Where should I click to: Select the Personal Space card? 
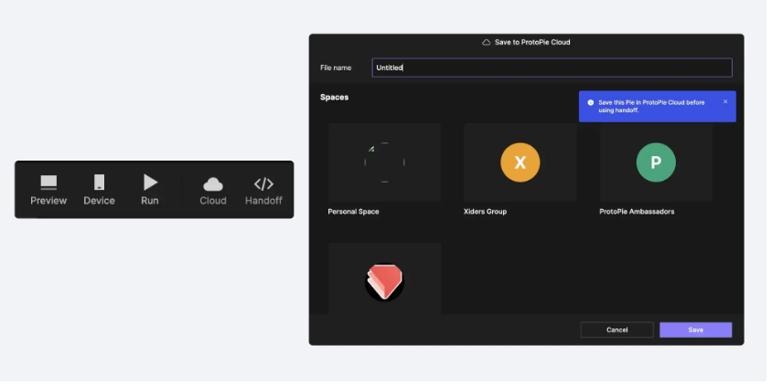pyautogui.click(x=384, y=162)
